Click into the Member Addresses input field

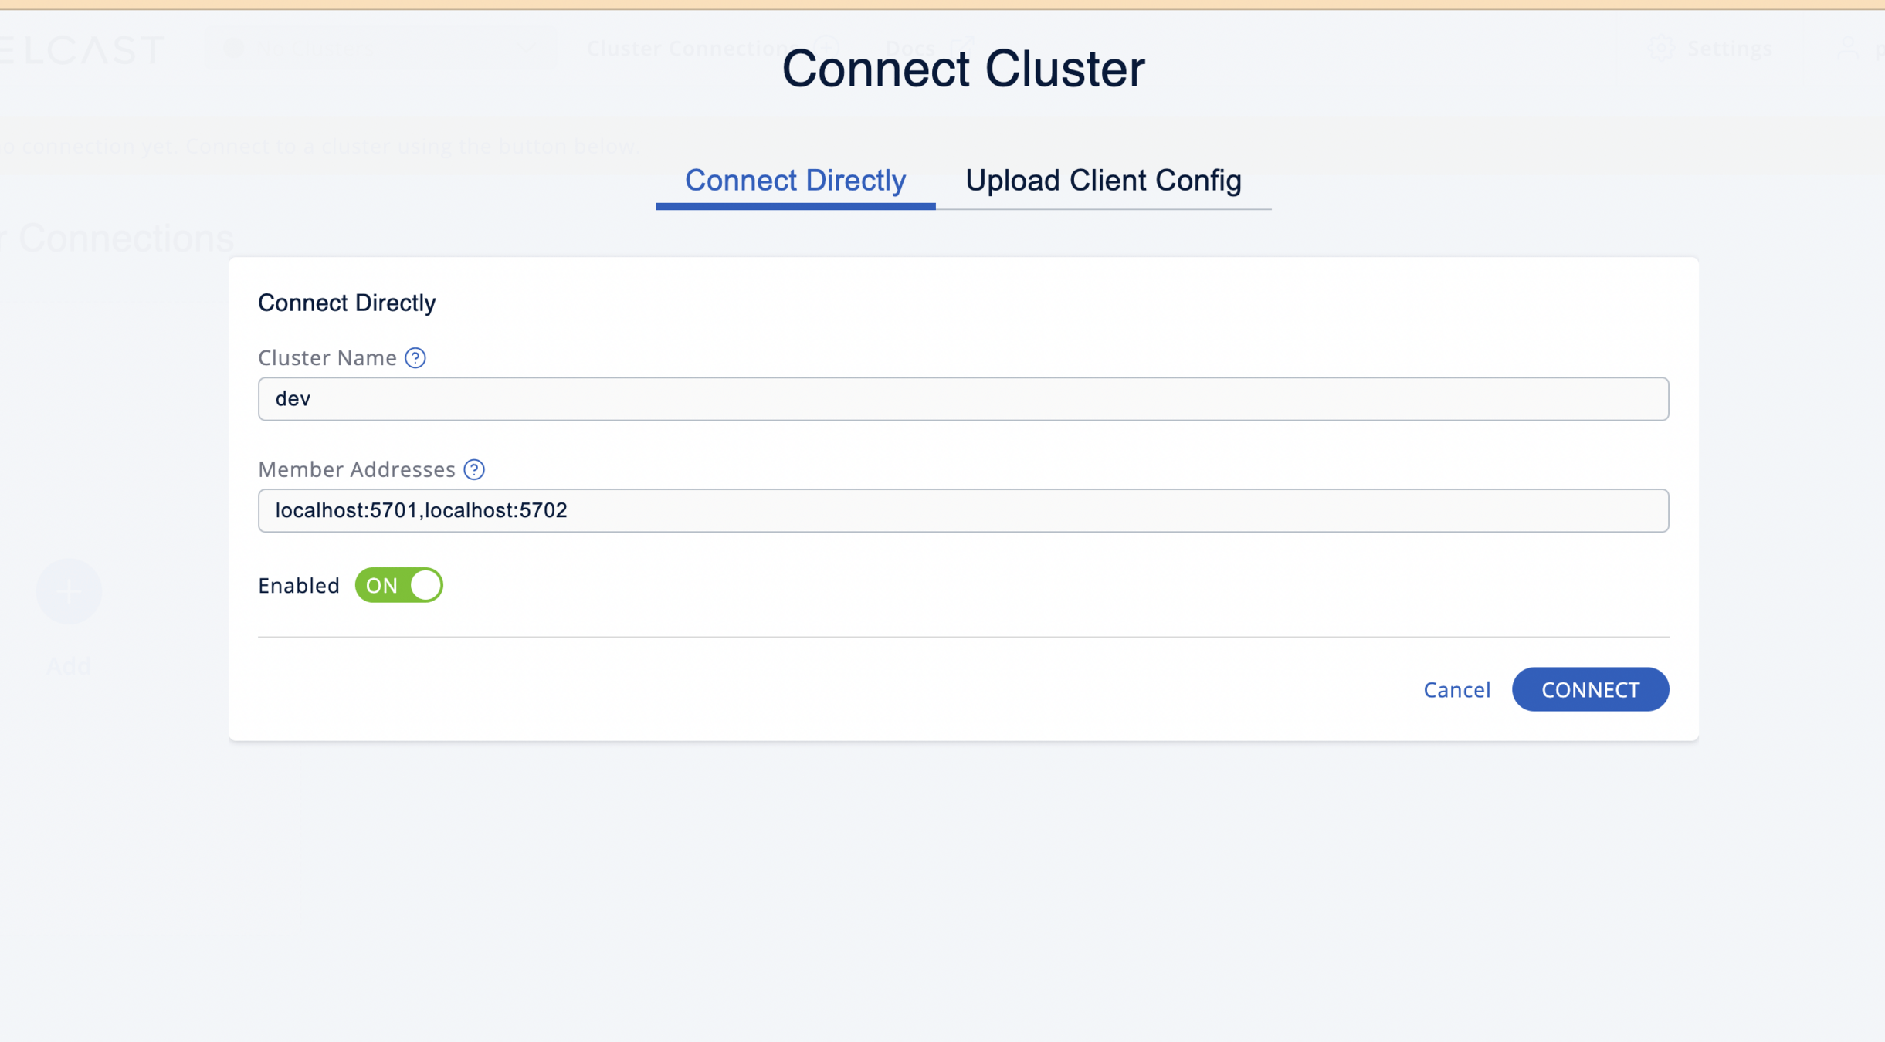[962, 510]
